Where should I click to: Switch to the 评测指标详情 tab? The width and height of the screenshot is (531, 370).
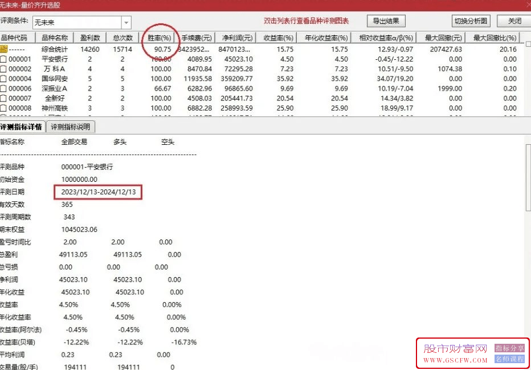point(22,127)
